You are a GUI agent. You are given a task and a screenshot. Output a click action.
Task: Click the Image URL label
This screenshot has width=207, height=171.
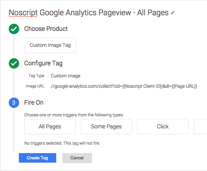35,86
